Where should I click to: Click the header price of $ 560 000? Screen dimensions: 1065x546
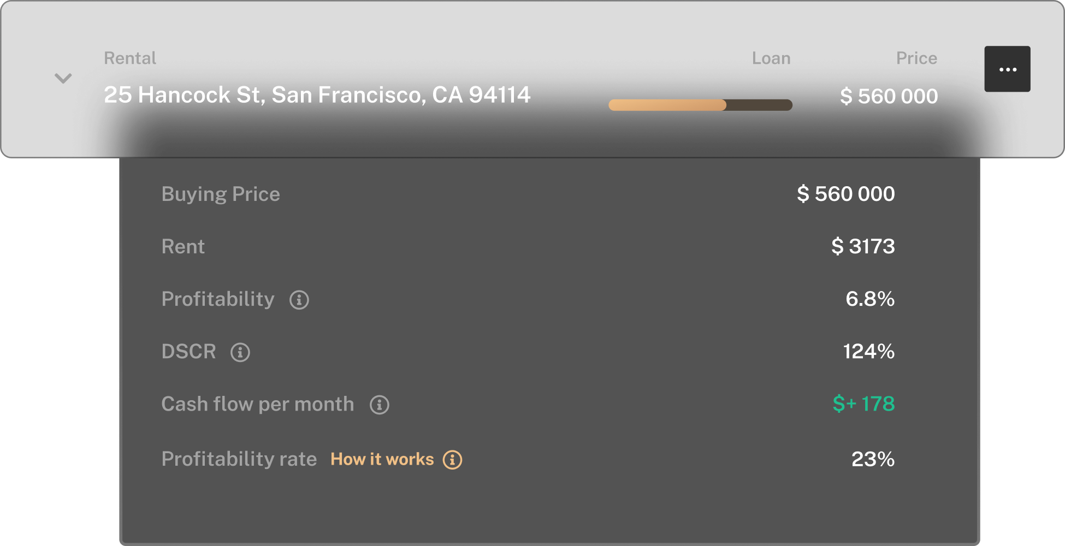point(889,96)
